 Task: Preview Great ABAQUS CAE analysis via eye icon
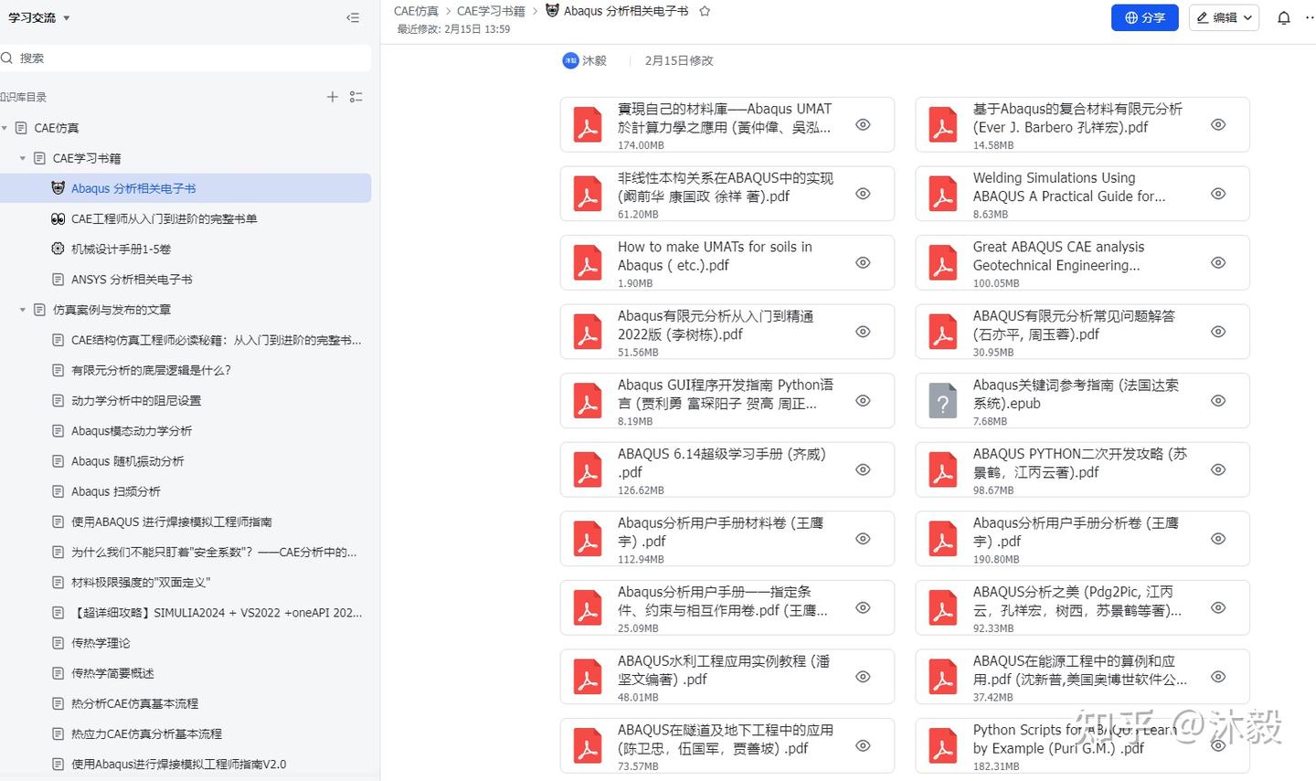point(1218,262)
